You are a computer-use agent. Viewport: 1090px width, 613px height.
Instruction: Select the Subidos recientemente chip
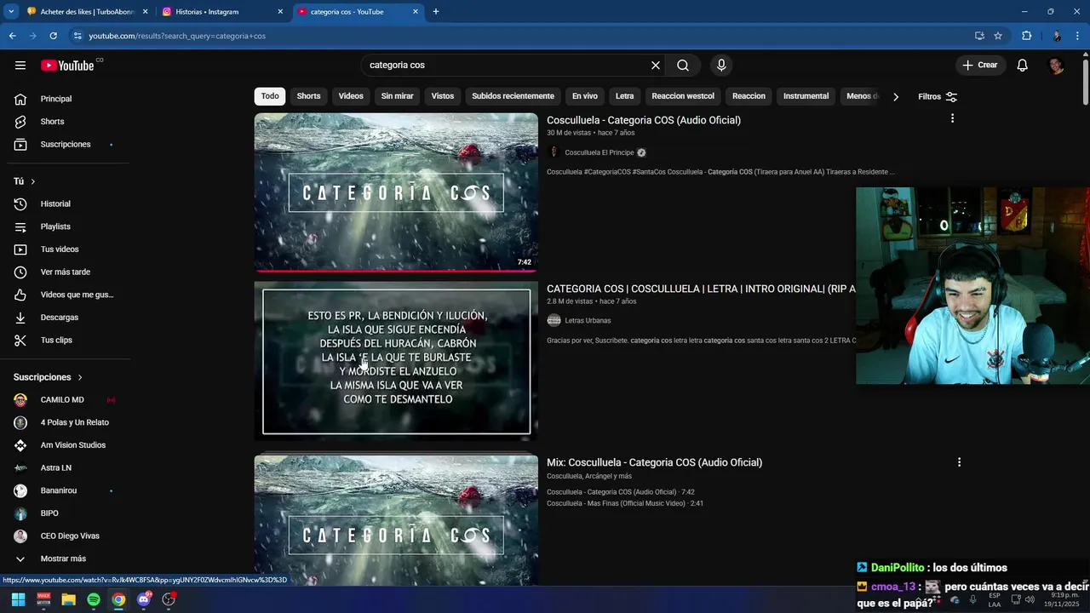(513, 96)
